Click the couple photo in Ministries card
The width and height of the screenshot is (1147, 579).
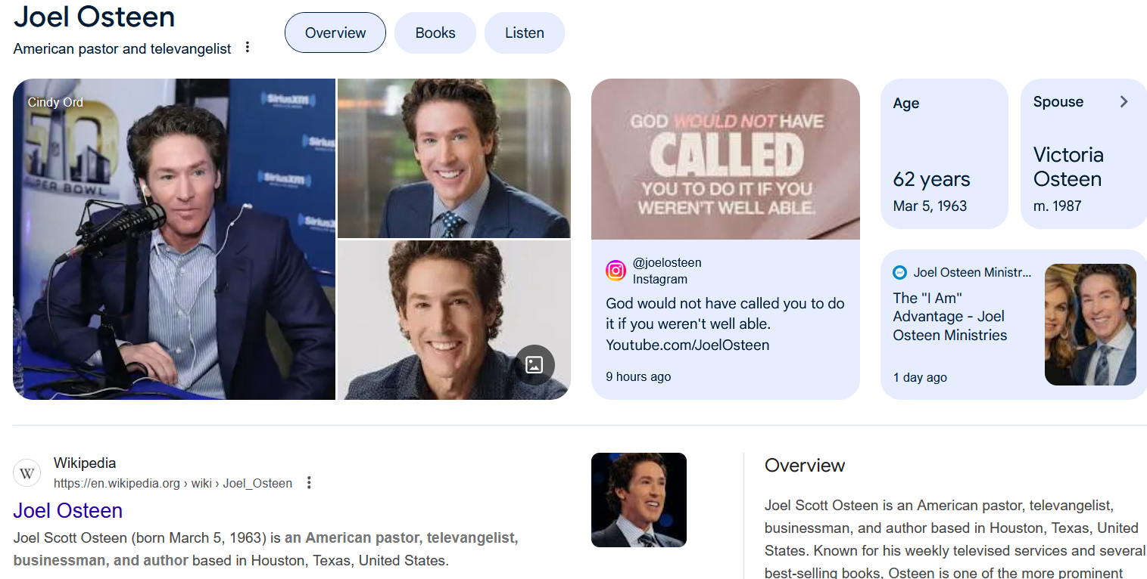click(x=1090, y=325)
